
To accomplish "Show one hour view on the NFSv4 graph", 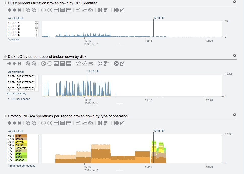I will (x=50, y=123).
